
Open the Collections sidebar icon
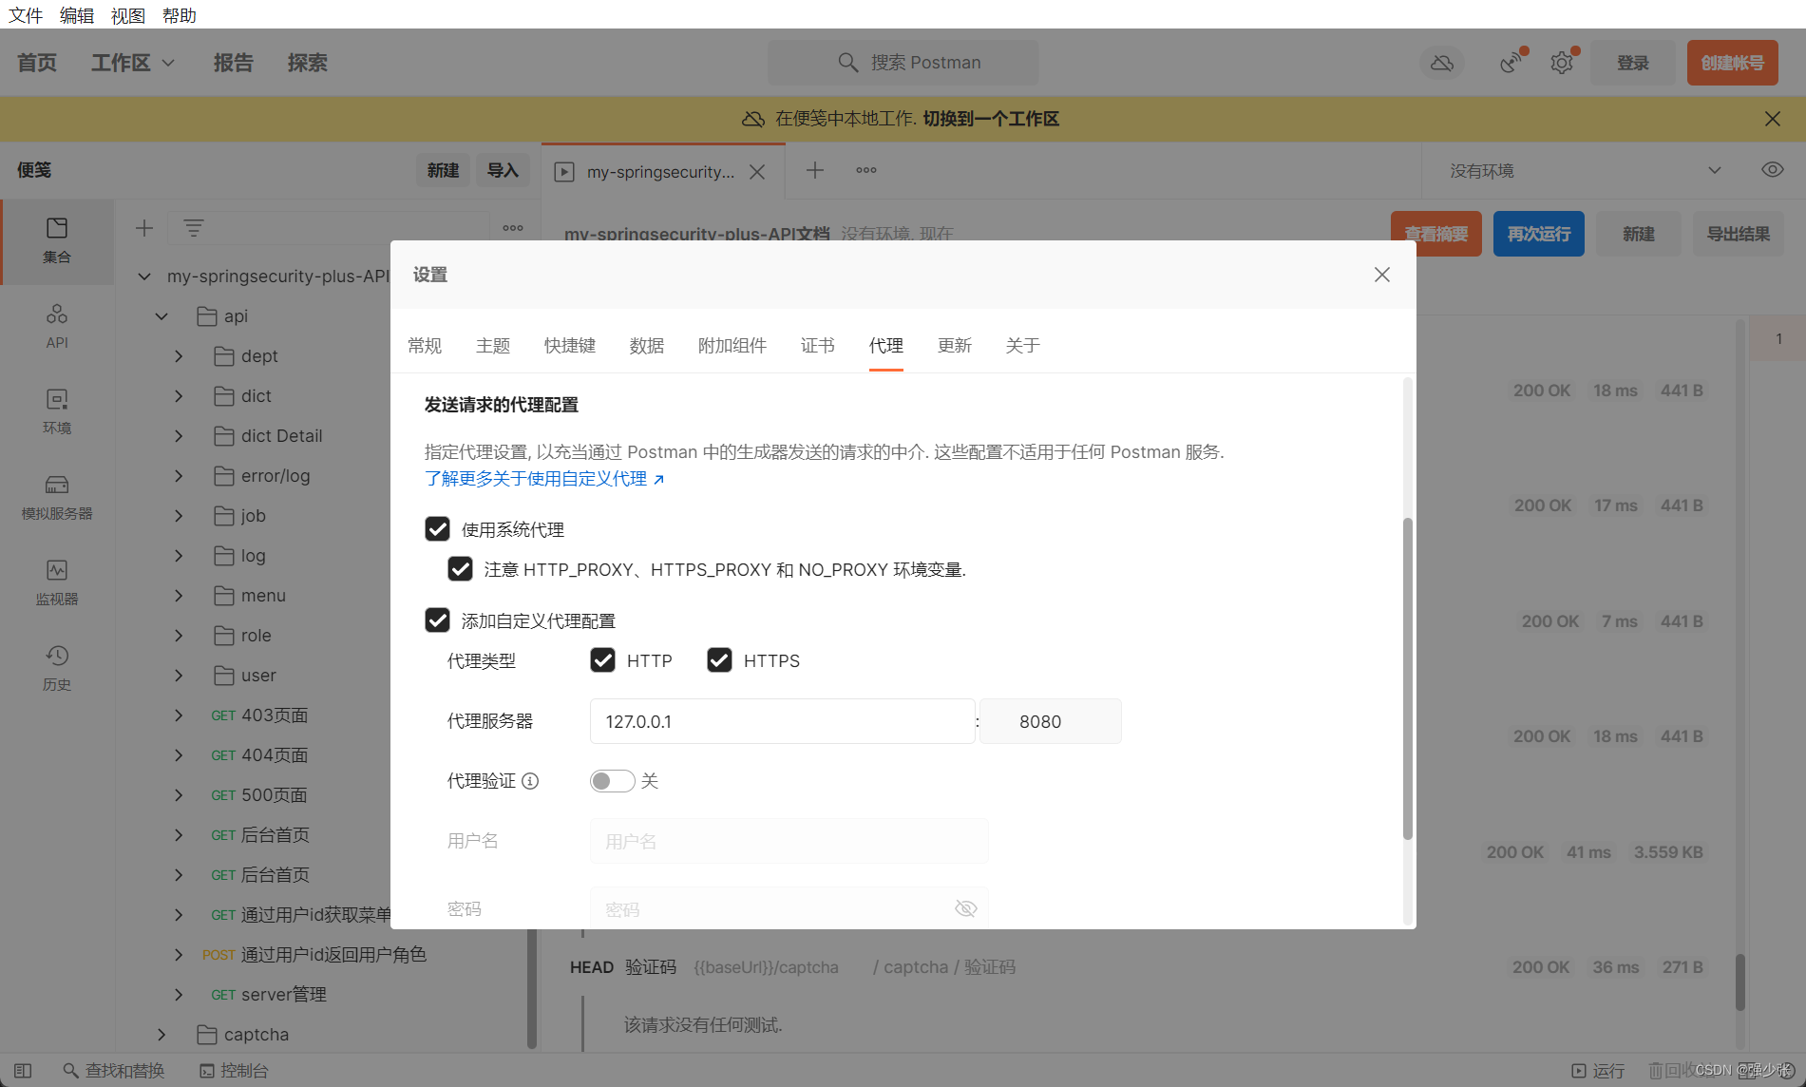(x=57, y=241)
